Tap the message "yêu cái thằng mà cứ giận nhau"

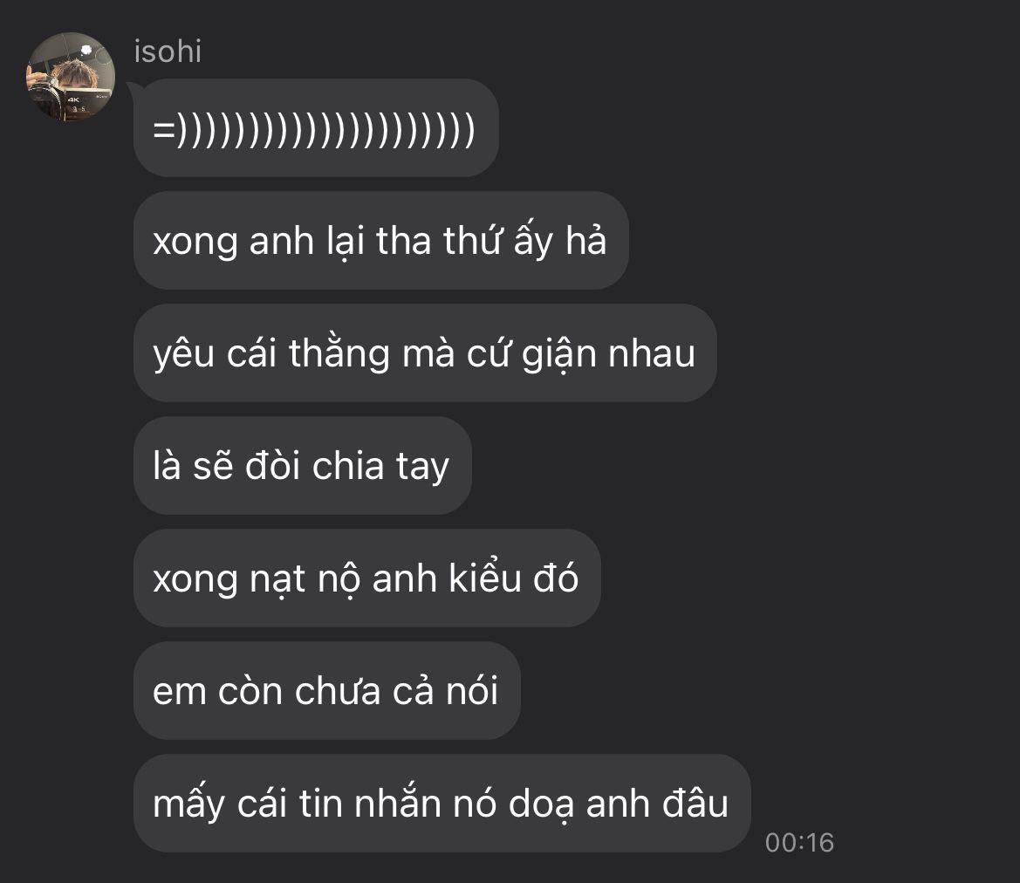click(426, 353)
